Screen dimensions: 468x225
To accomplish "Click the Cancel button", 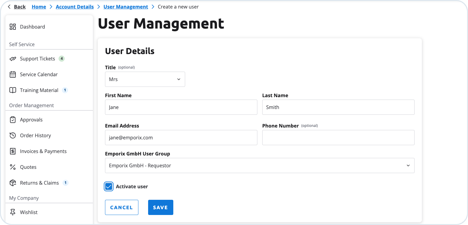I will (x=122, y=207).
